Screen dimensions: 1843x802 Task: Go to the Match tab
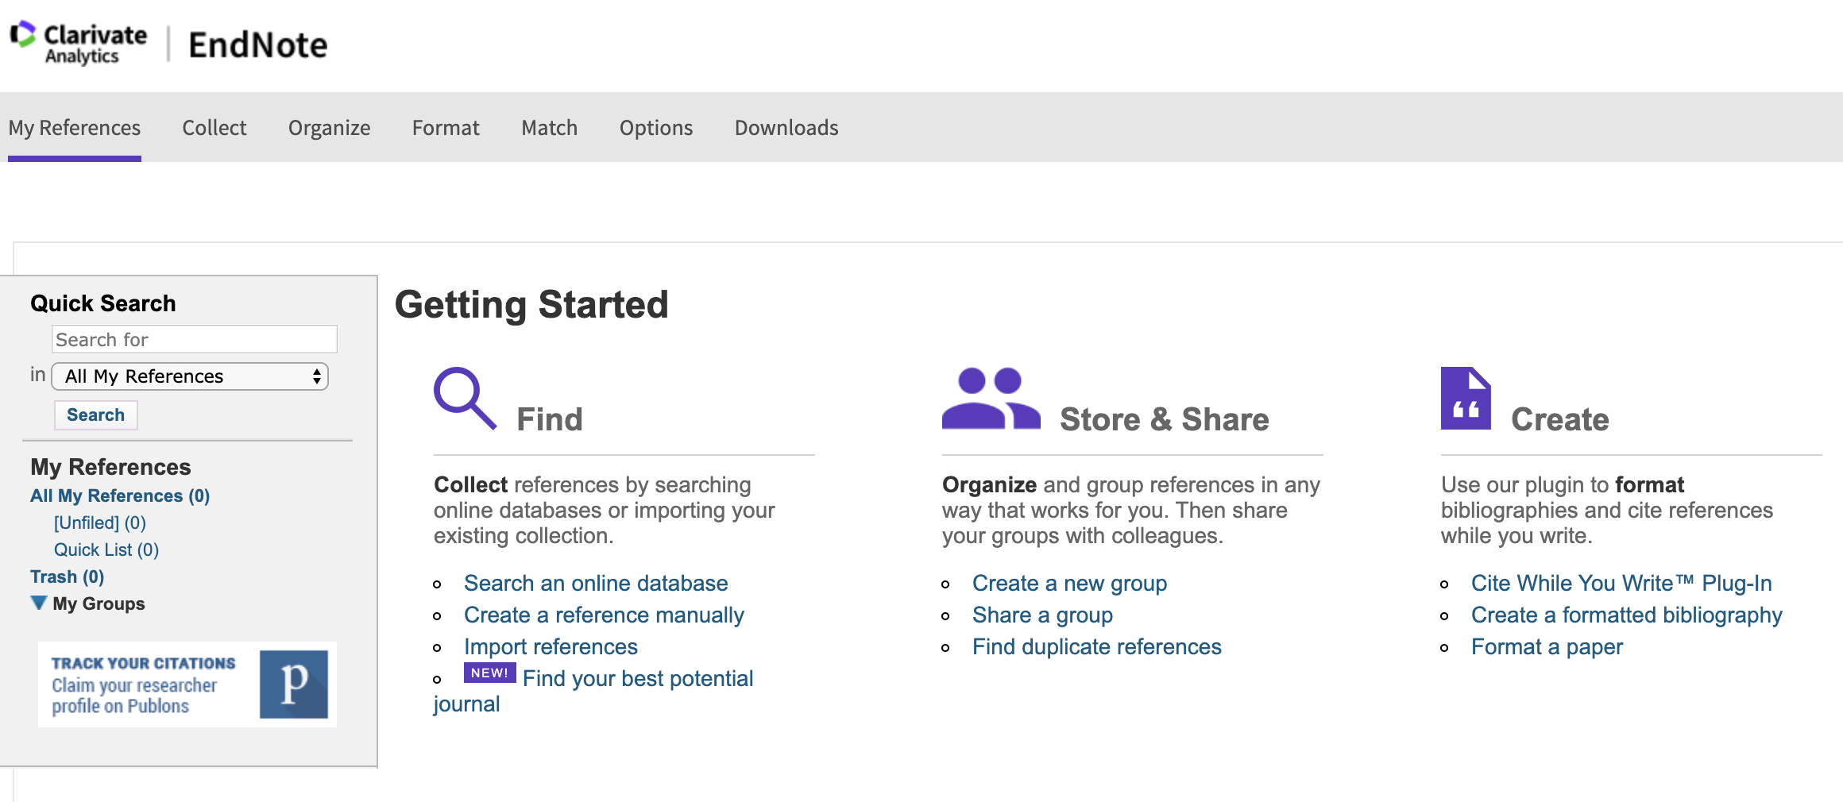pyautogui.click(x=550, y=128)
